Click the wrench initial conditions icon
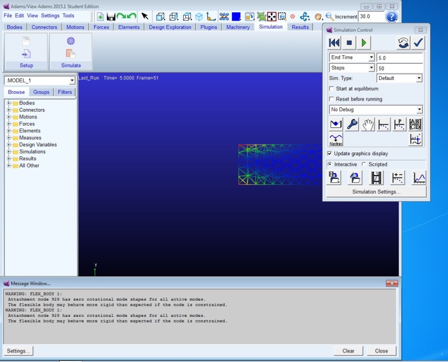Viewport: 448px width, 362px height. (352, 124)
